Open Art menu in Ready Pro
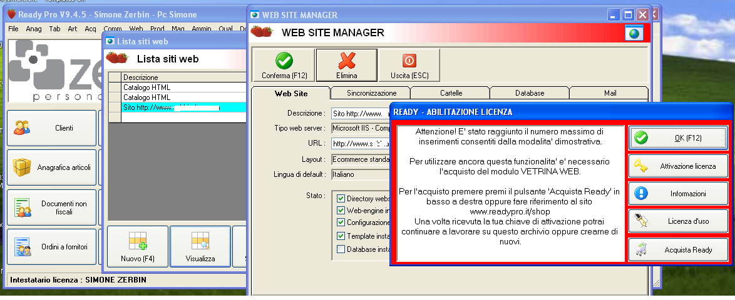 coord(73,29)
